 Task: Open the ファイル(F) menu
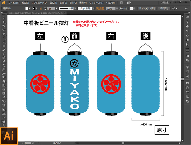[x=14, y=3]
